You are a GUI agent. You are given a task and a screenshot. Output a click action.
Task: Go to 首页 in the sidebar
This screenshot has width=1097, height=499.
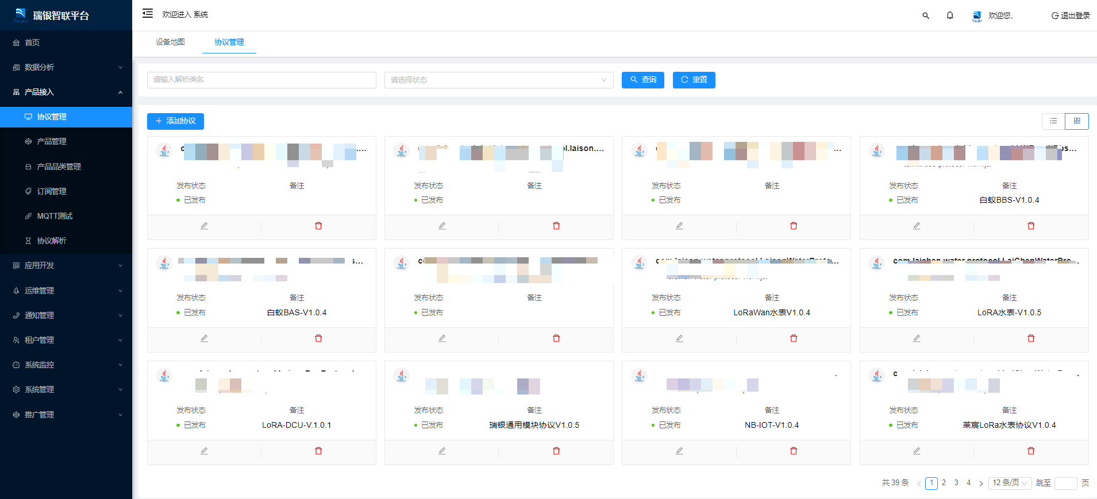tap(66, 42)
